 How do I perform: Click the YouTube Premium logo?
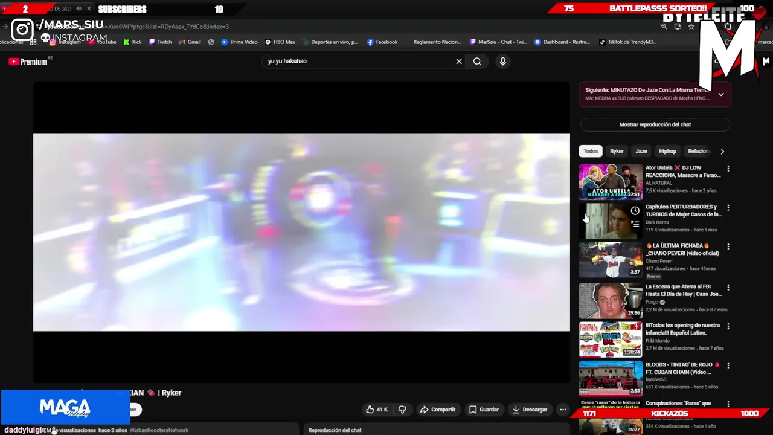coord(28,62)
